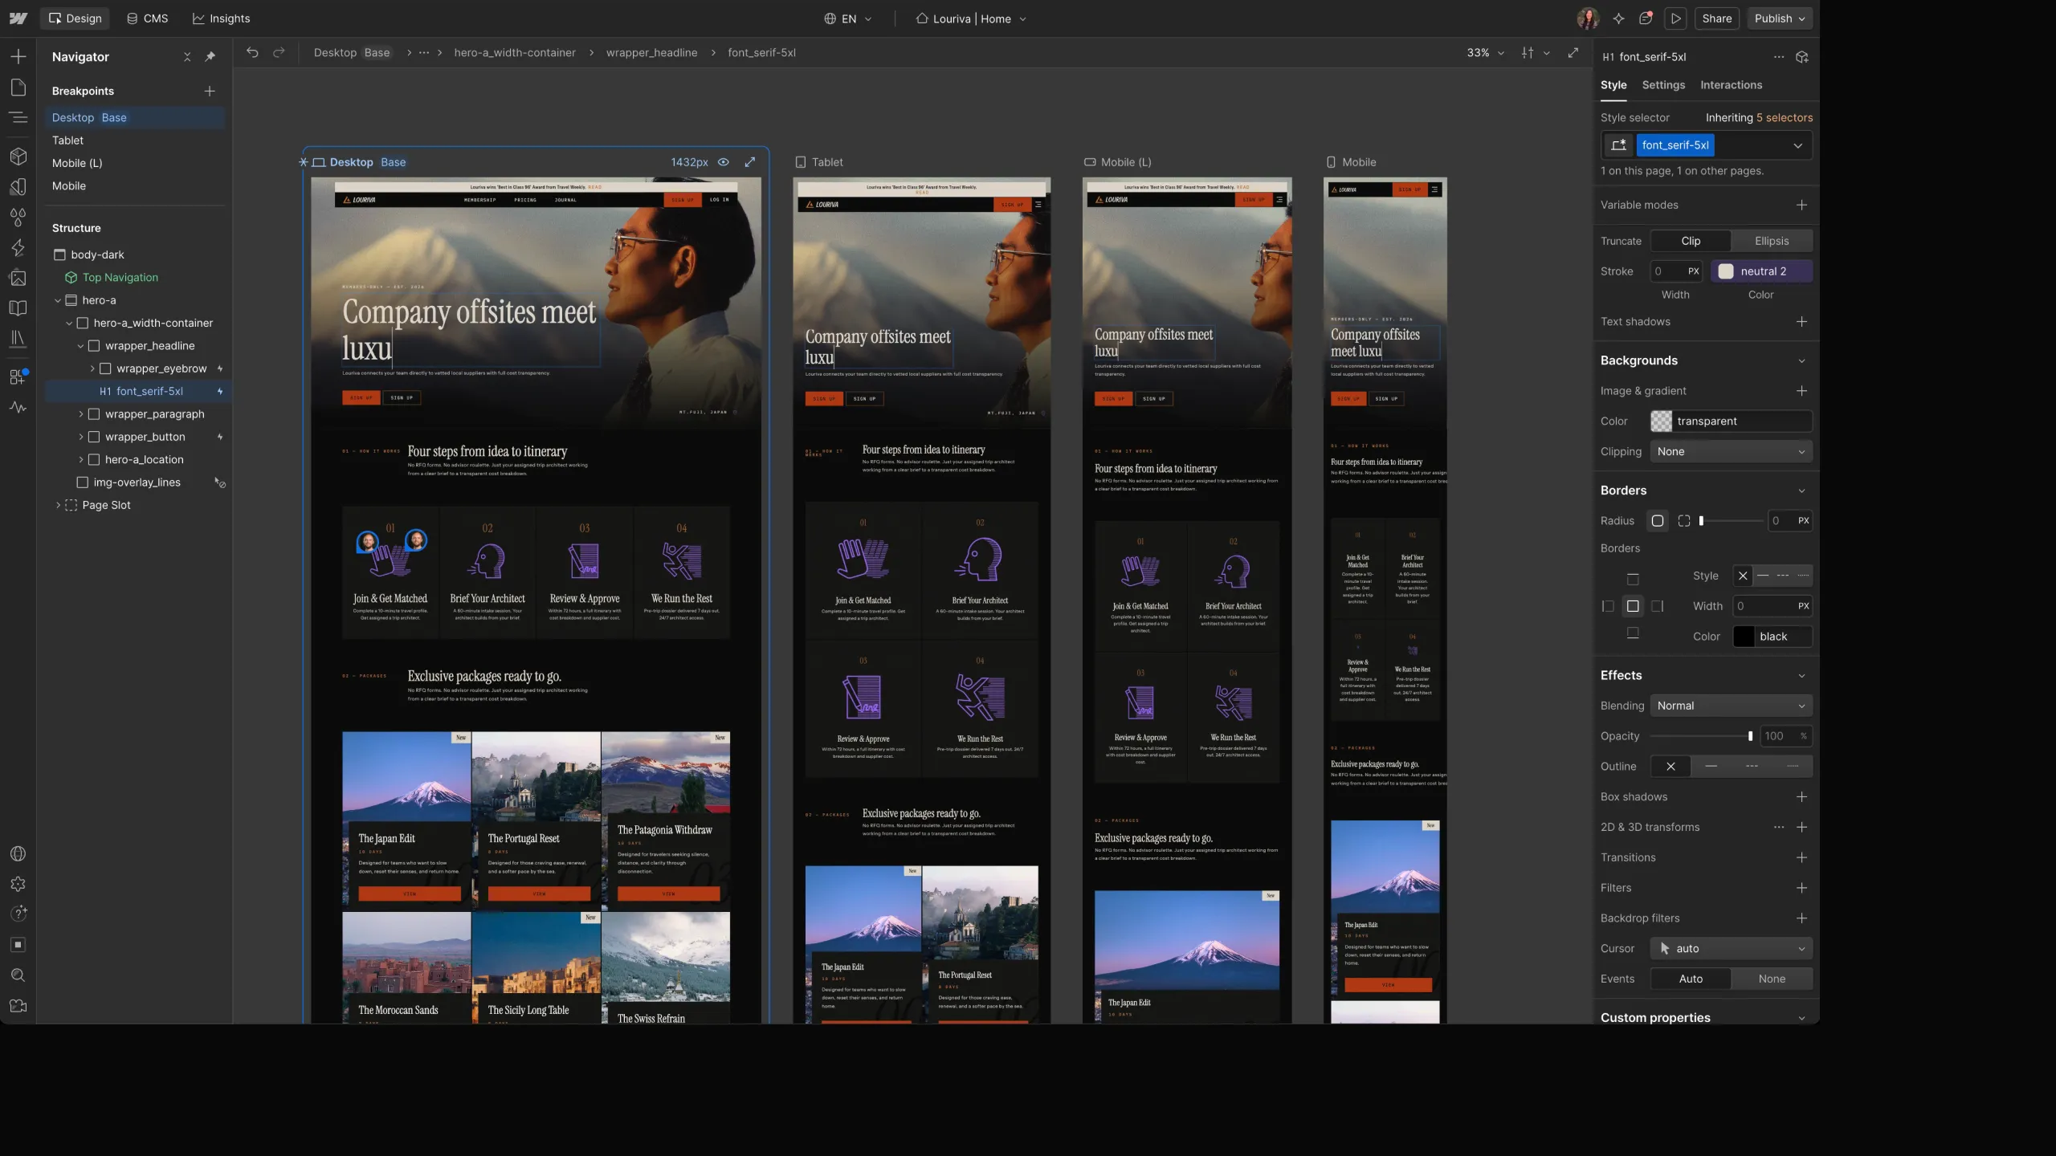Toggle Desktop canvas visibility eye
Image resolution: width=2056 pixels, height=1156 pixels.
coord(723,162)
